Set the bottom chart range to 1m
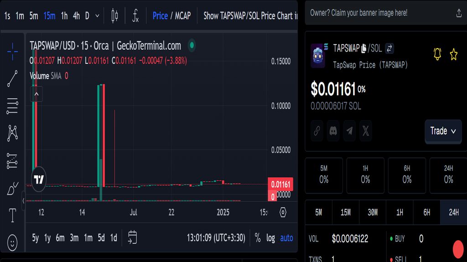This screenshot has width=467, height=262. point(88,238)
